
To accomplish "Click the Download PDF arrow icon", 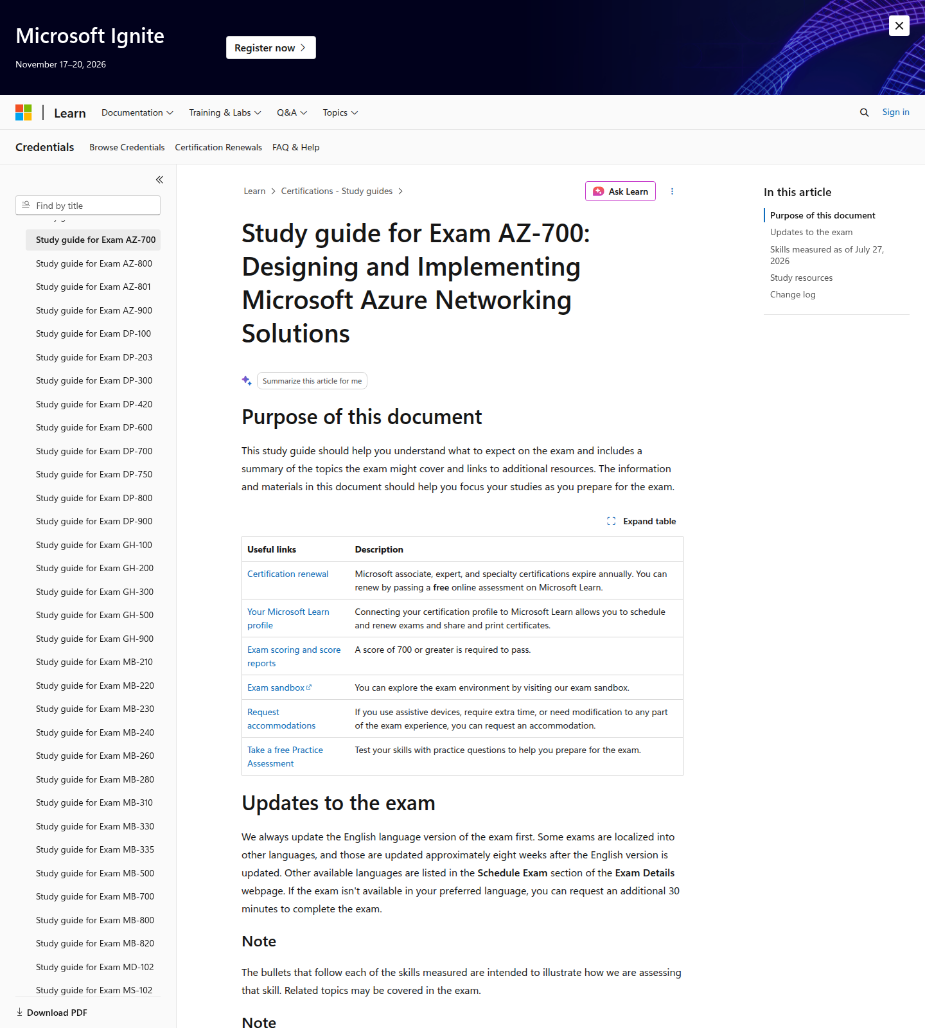I will click(20, 1012).
